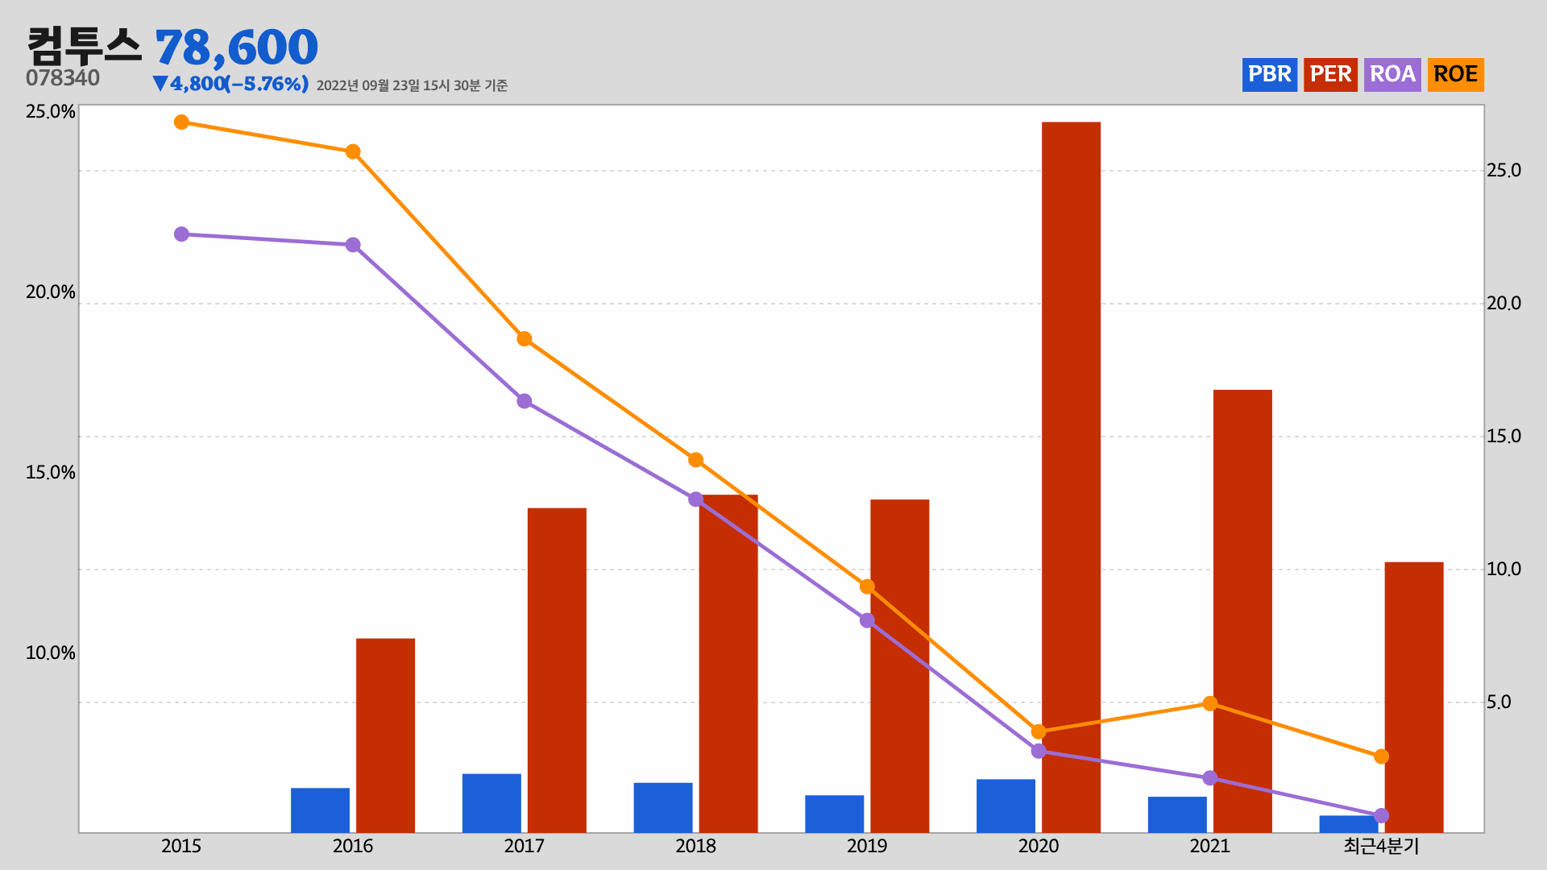Click the ROA legend box
This screenshot has width=1547, height=870.
1392,75
